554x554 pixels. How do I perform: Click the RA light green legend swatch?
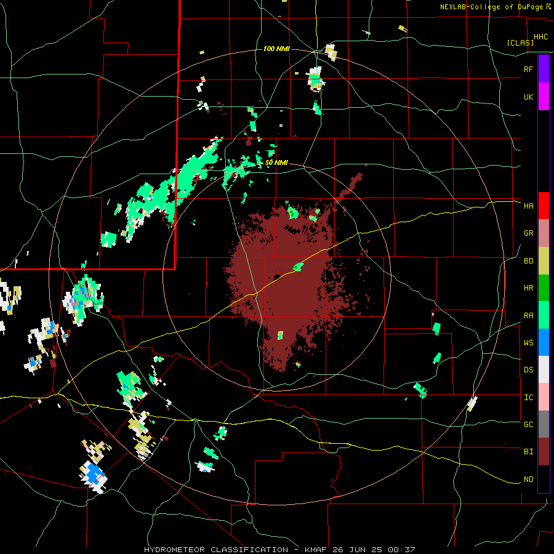pos(544,315)
